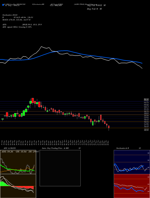150x198 pixels.
Task: Click the peak of the white price line
Action: point(41,46)
